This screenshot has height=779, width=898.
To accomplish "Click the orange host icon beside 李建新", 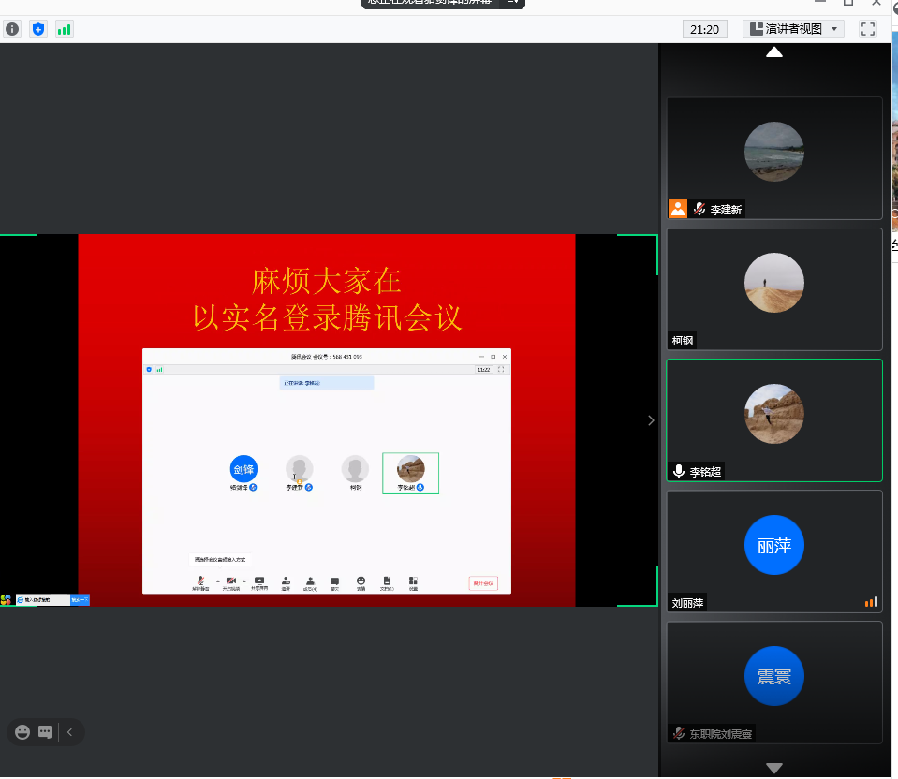I will tap(678, 209).
